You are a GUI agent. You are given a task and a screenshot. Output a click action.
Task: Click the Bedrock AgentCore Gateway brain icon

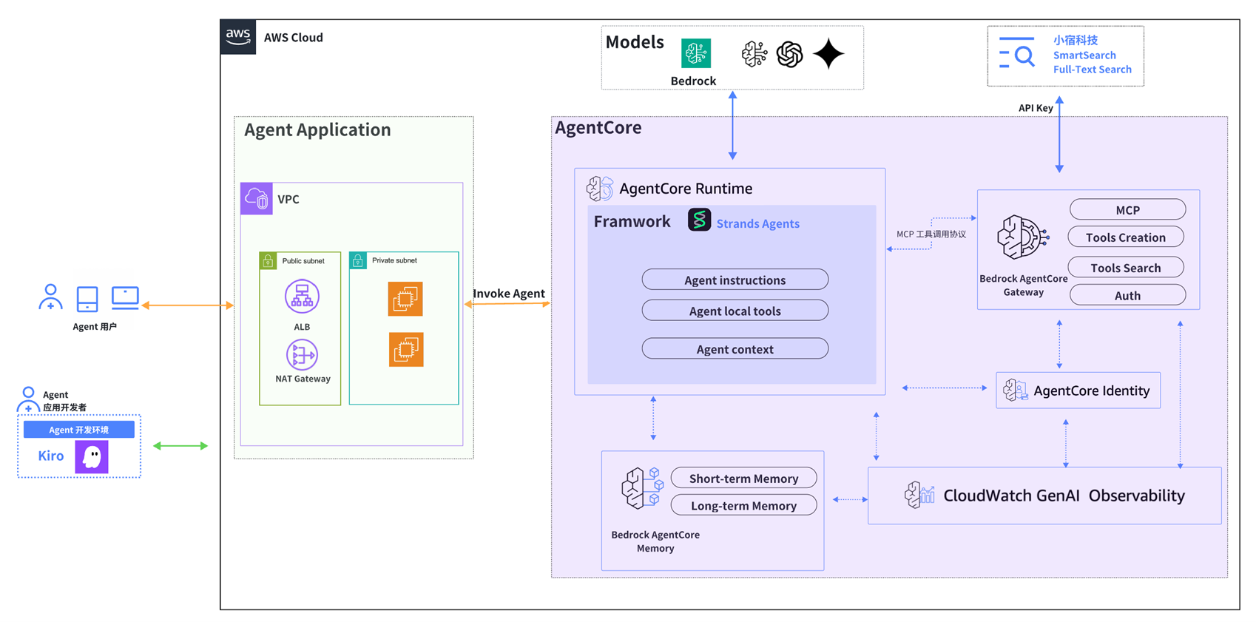coord(1022,237)
